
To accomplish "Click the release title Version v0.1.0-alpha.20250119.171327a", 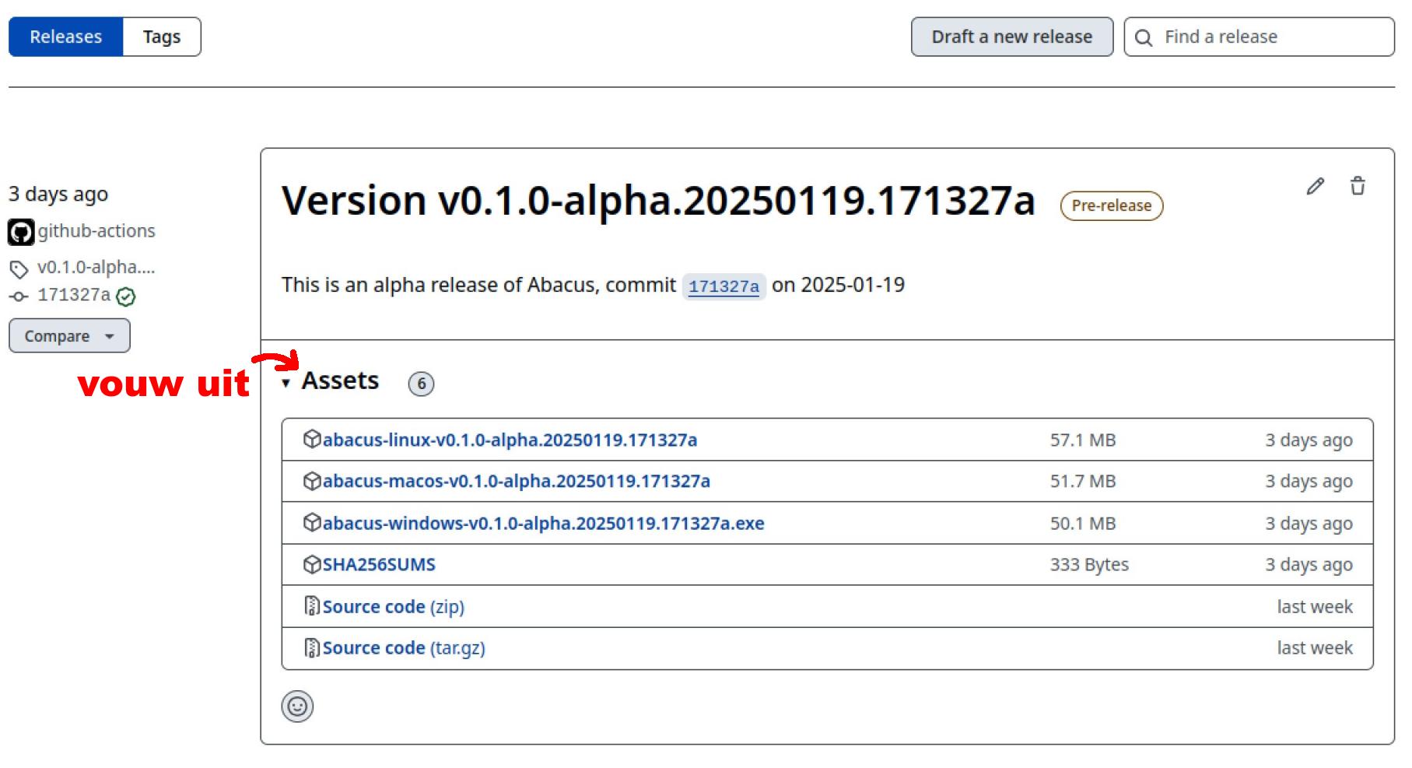I will click(658, 201).
